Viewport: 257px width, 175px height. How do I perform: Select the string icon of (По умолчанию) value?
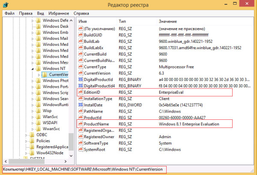(x=81, y=29)
